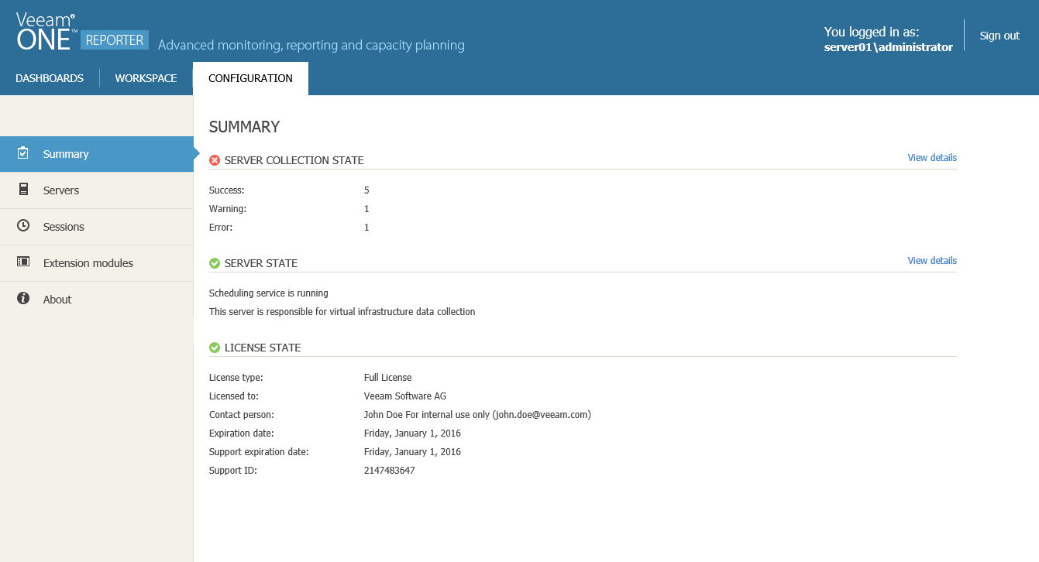Image resolution: width=1039 pixels, height=562 pixels.
Task: Select the Configuration tab
Action: [250, 78]
